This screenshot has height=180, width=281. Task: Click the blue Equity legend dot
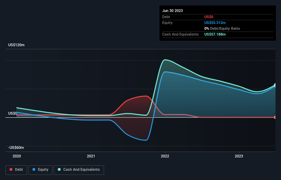(34, 169)
